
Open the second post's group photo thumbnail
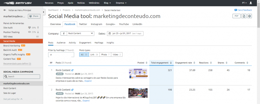click(138, 93)
